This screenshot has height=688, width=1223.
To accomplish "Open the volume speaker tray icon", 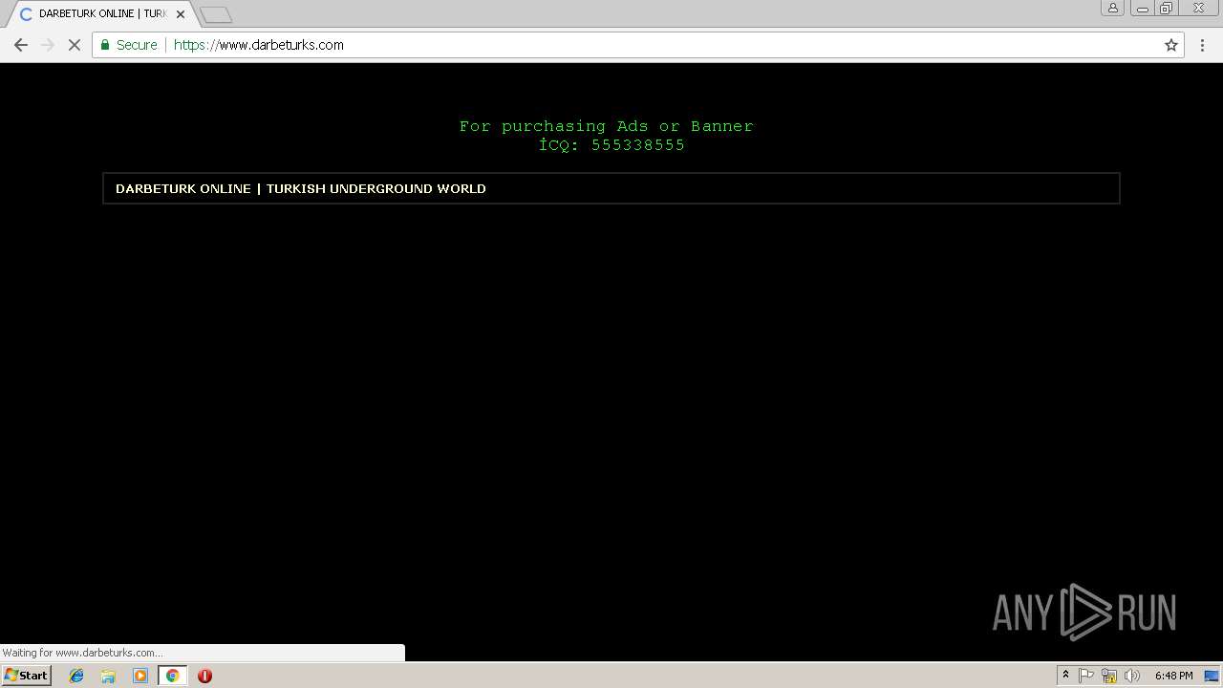I will pyautogui.click(x=1132, y=676).
